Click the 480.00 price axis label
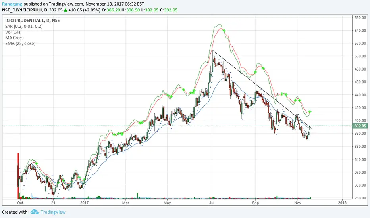370x218 pixels. [360, 69]
